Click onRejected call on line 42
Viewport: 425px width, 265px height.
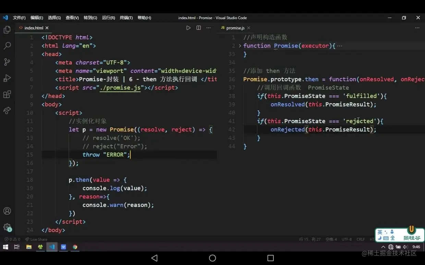point(323,129)
